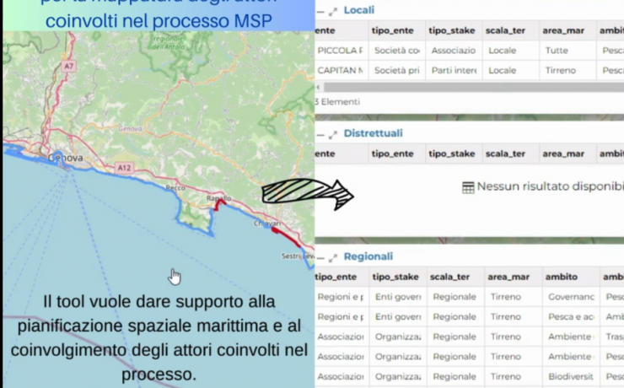Sort Regionali table by ambito column
Viewport: 624px width, 388px height.
(561, 277)
